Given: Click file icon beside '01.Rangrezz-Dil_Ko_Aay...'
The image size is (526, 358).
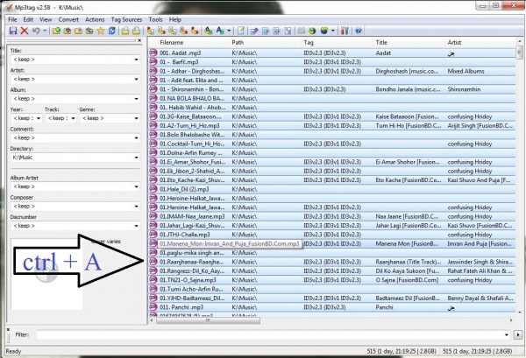Looking at the screenshot, I should pyautogui.click(x=153, y=270).
